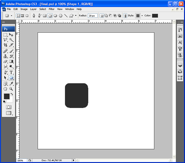Select the History Brush tool
This screenshot has height=163, width=185.
11,56
